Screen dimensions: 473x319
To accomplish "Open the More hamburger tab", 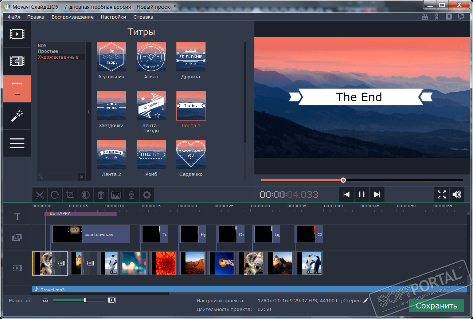I will coord(17,143).
